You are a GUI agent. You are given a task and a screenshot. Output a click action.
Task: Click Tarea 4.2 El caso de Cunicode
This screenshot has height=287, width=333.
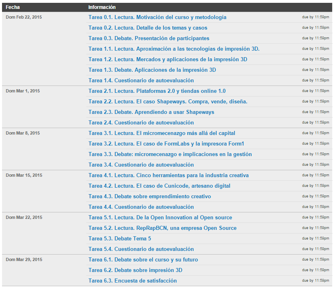pyautogui.click(x=159, y=186)
